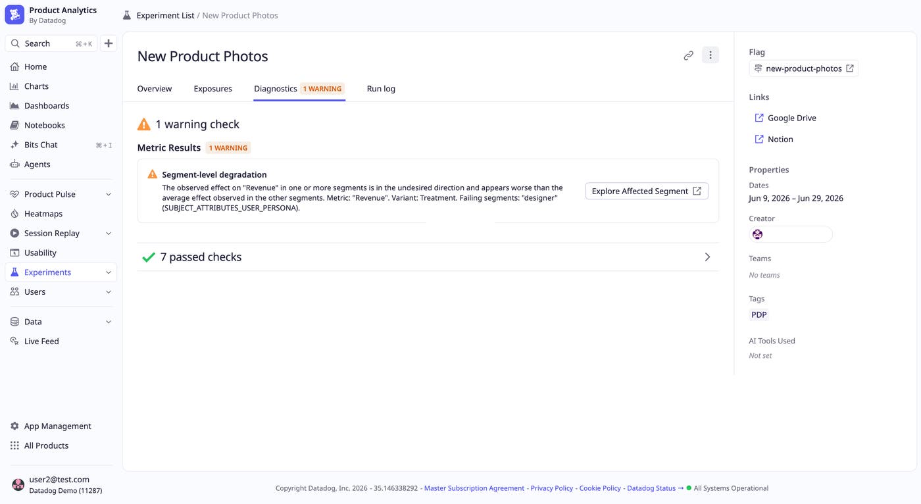This screenshot has height=504, width=921.
Task: Select the Diagnostics tab
Action: (x=299, y=89)
